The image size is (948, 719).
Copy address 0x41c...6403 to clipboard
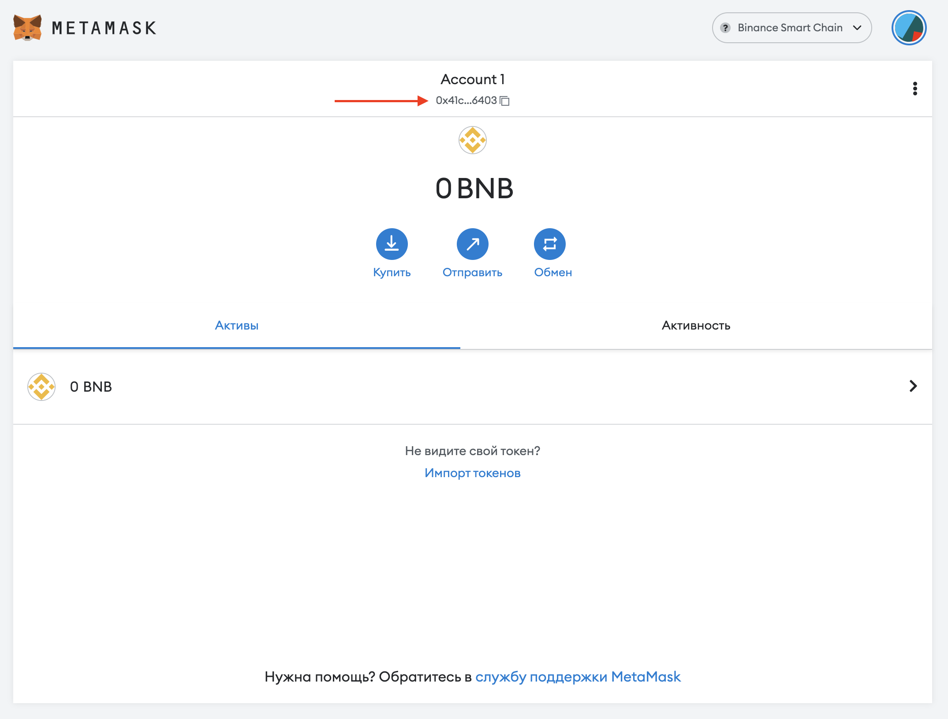pyautogui.click(x=472, y=100)
